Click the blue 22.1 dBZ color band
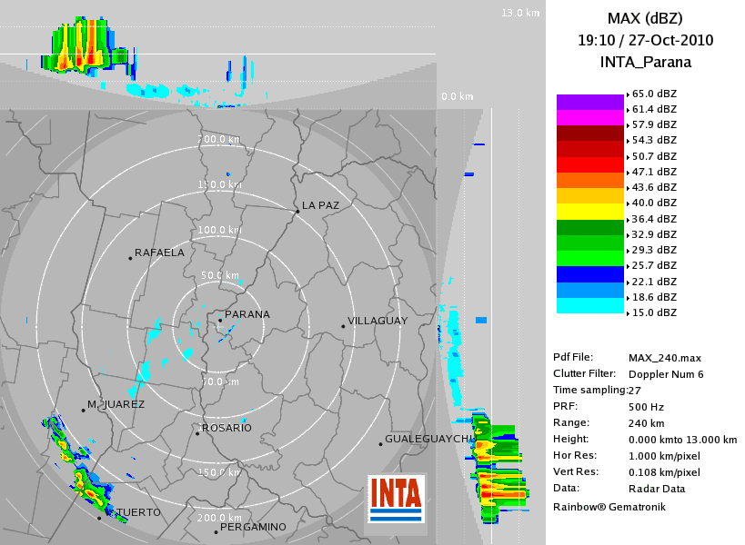The height and width of the screenshot is (545, 745). click(590, 274)
